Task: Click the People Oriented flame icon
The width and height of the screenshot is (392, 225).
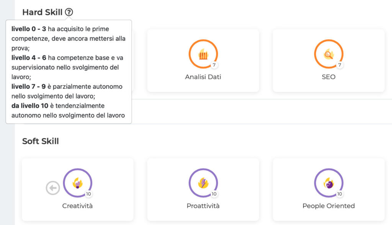Action: (328, 183)
